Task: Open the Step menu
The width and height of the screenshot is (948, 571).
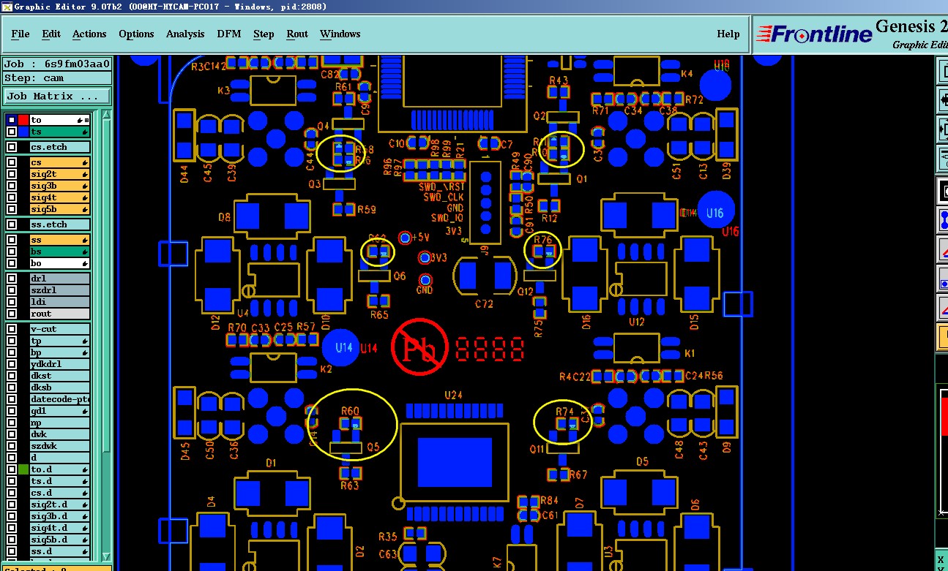Action: [x=264, y=34]
